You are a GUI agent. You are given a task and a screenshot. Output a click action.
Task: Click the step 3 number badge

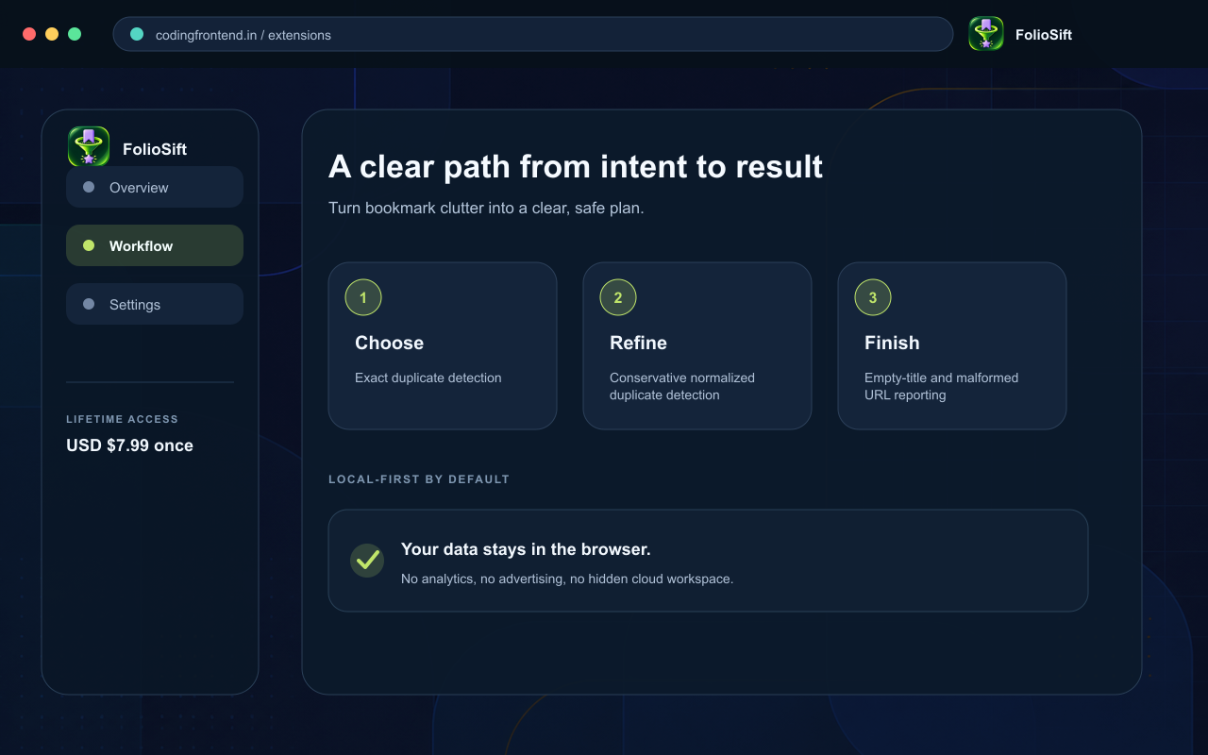[873, 297]
